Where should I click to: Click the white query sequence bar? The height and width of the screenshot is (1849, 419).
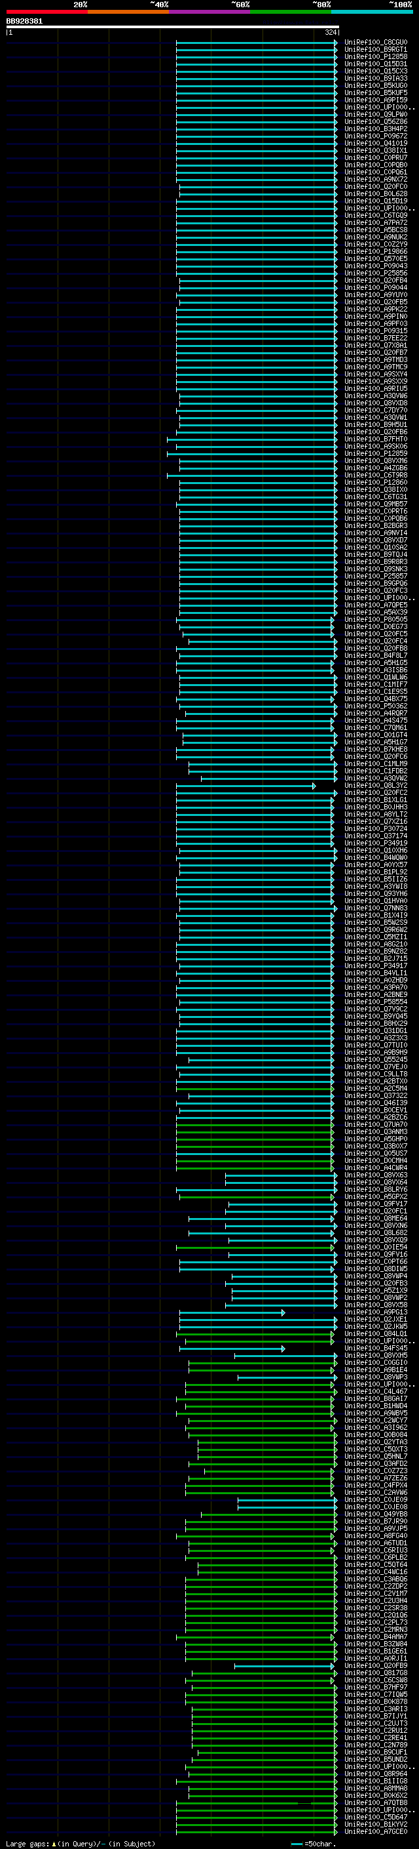173,26
